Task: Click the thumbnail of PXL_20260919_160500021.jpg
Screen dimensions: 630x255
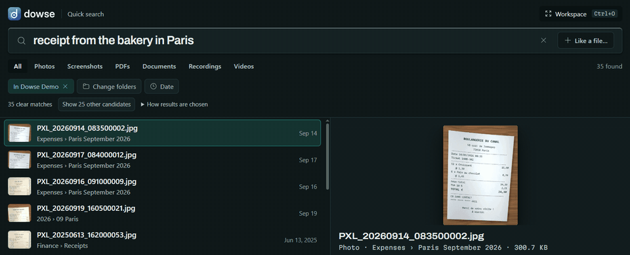Action: pos(19,213)
